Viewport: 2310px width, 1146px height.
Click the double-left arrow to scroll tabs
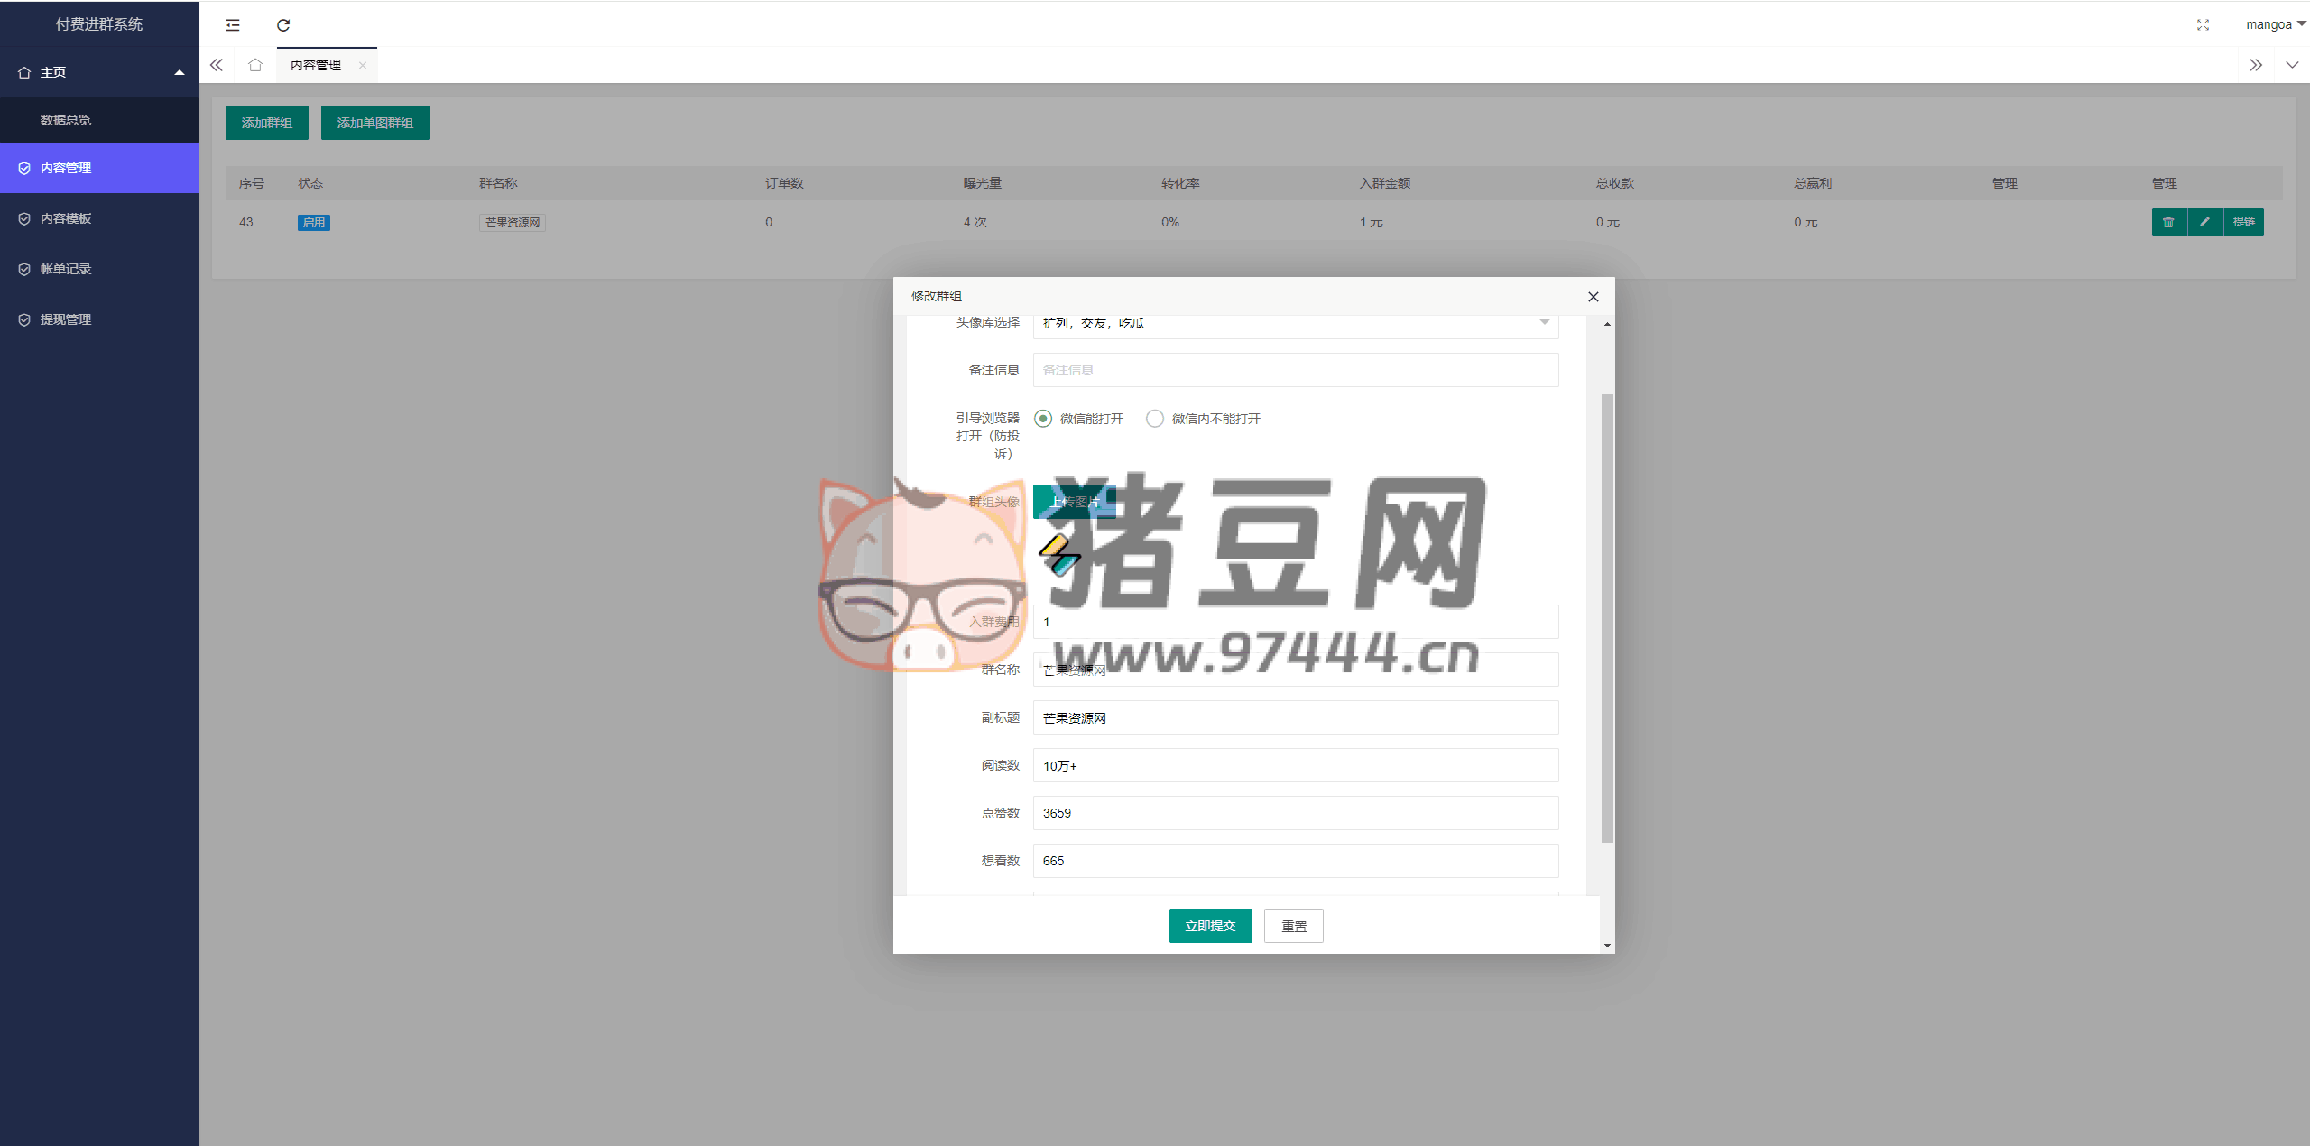coord(217,65)
